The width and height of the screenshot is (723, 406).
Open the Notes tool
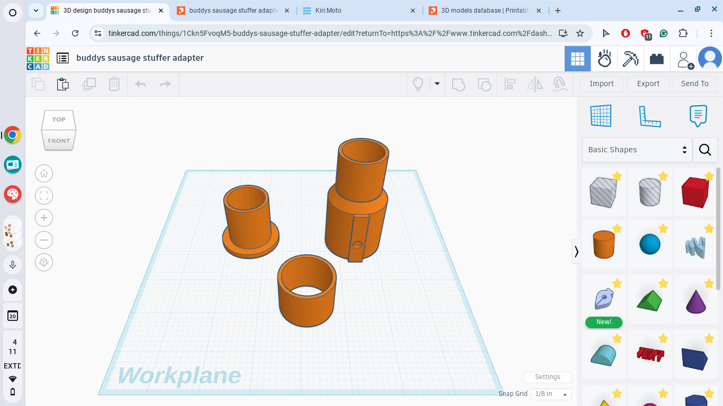click(698, 116)
